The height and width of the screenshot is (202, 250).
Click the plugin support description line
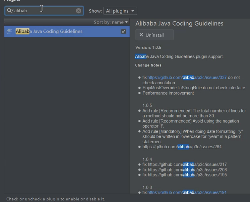(179, 56)
